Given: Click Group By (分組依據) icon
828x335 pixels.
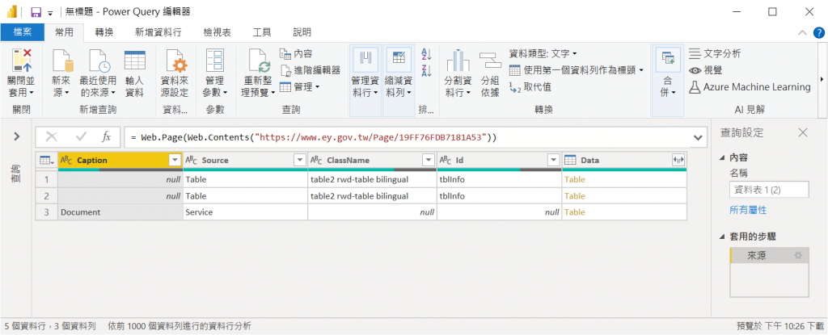Looking at the screenshot, I should (491, 61).
